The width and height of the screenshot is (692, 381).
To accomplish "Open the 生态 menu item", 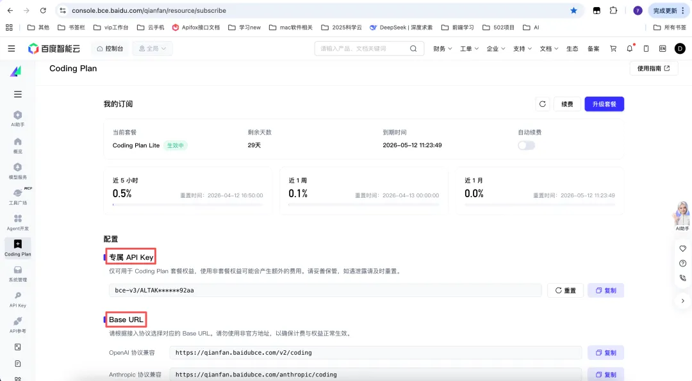I will coord(572,49).
